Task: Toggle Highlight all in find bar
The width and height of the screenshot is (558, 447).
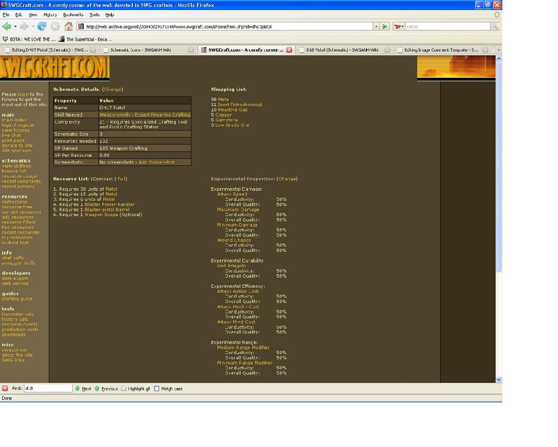Action: click(124, 388)
